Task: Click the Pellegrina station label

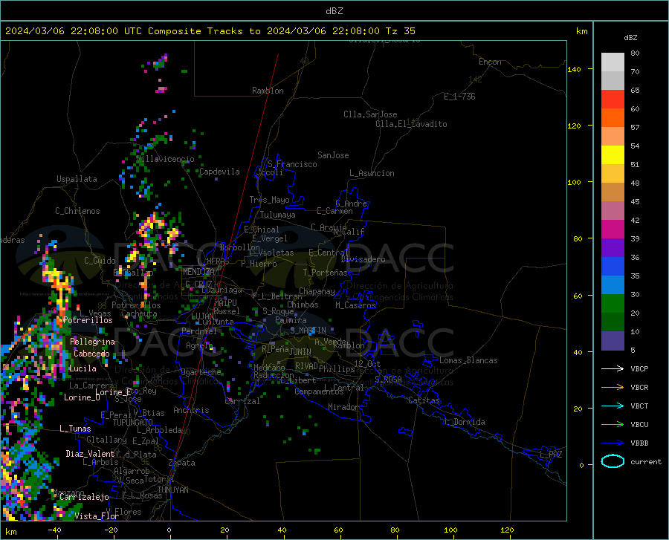Action: pyautogui.click(x=92, y=342)
